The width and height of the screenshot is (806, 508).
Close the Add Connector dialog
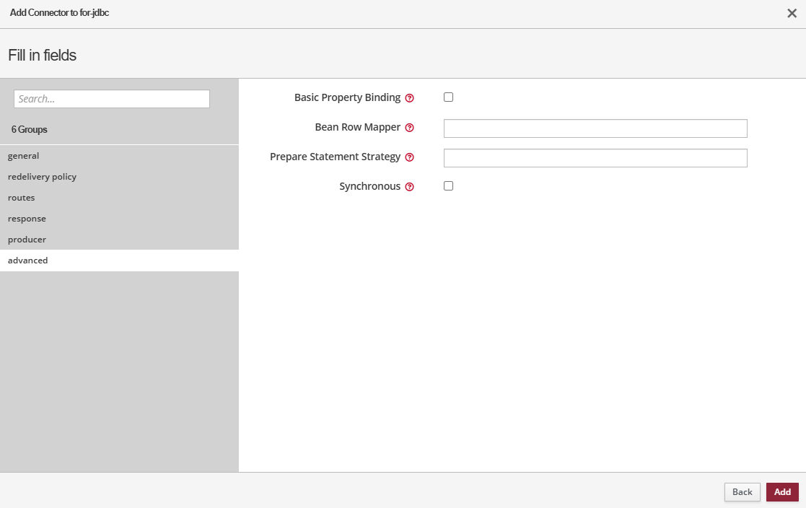(792, 13)
